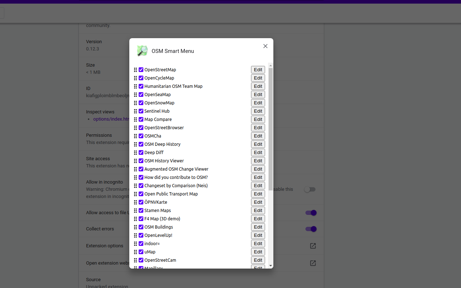Edit the Map Compare entry
Viewport: 461px width, 288px height.
(258, 120)
